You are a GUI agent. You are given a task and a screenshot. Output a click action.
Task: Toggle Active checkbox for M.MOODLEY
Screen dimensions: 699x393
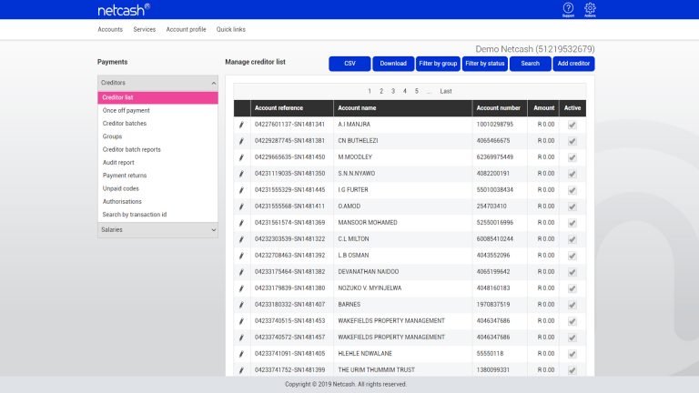(x=572, y=157)
